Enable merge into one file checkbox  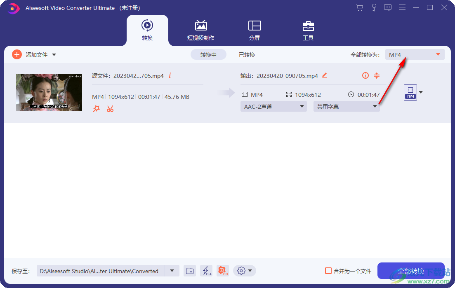coord(328,271)
